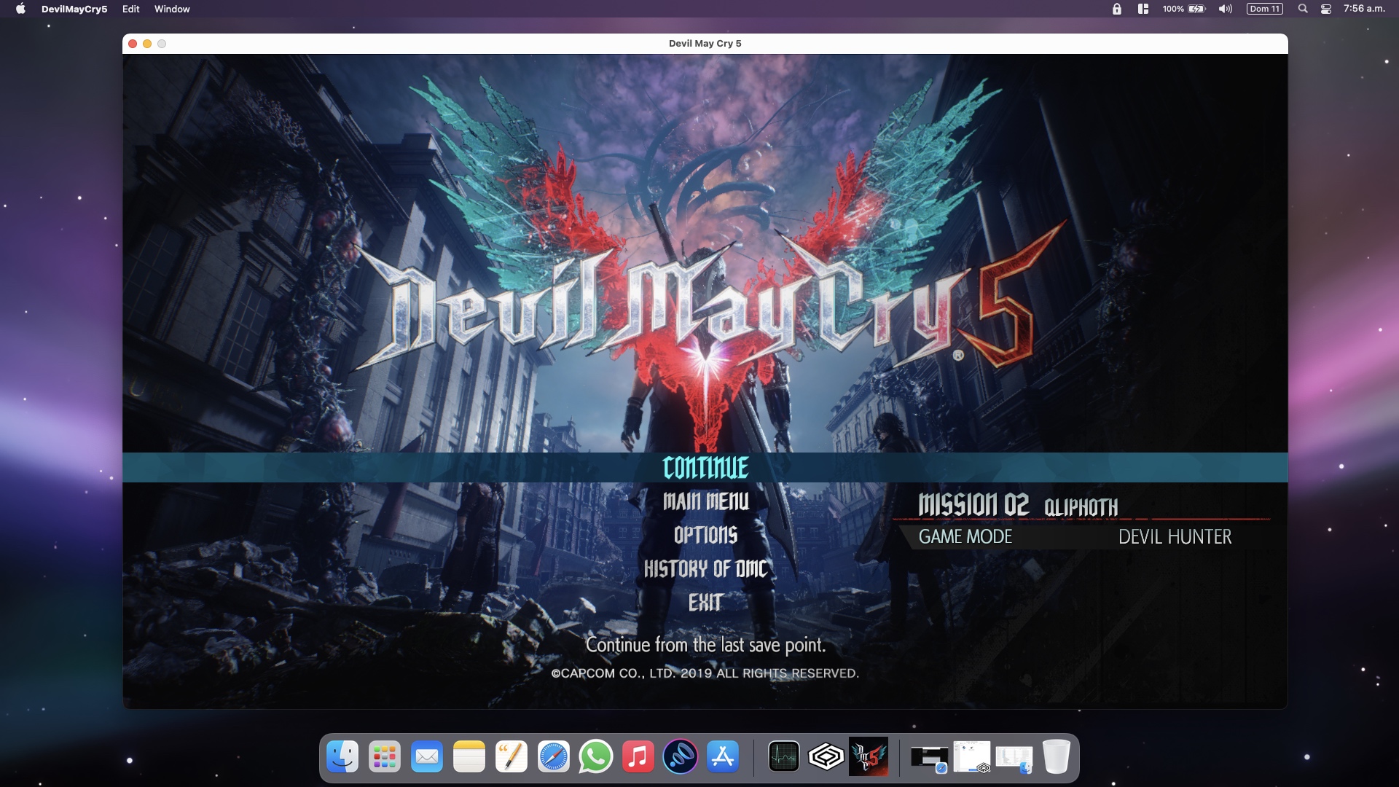Click the 7:56 a.m. clock

pos(1364,9)
